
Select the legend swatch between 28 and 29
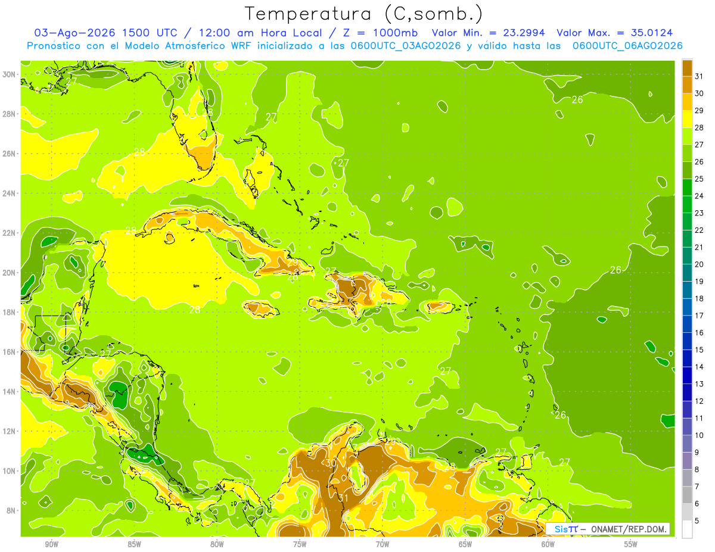(687, 118)
